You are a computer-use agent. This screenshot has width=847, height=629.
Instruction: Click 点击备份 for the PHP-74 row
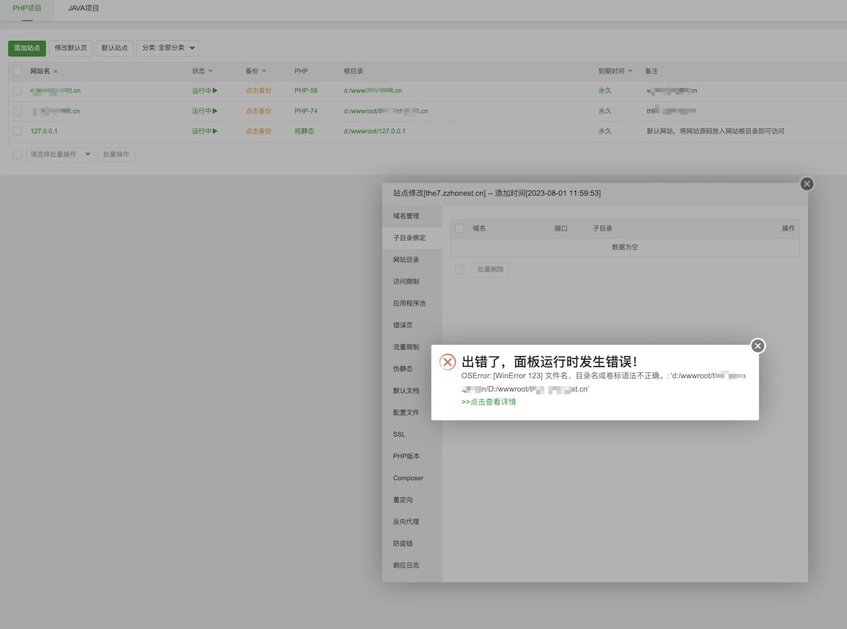tap(258, 111)
